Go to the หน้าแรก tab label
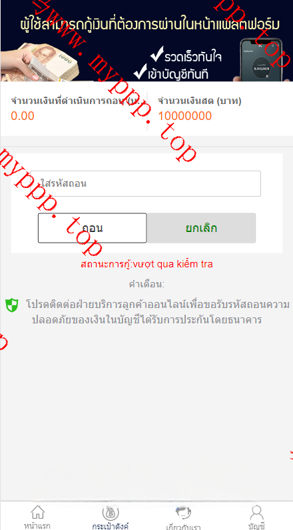This screenshot has width=293, height=530. (x=37, y=525)
